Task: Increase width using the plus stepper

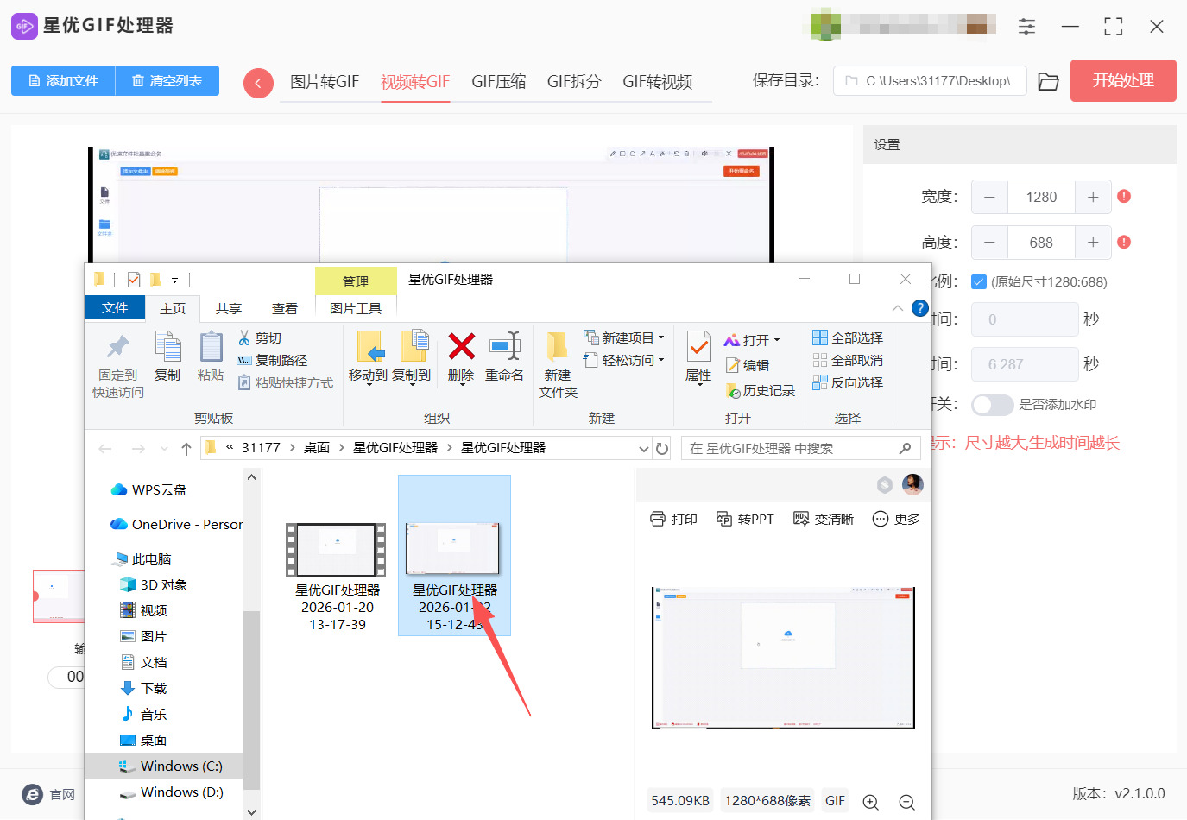Action: point(1093,197)
